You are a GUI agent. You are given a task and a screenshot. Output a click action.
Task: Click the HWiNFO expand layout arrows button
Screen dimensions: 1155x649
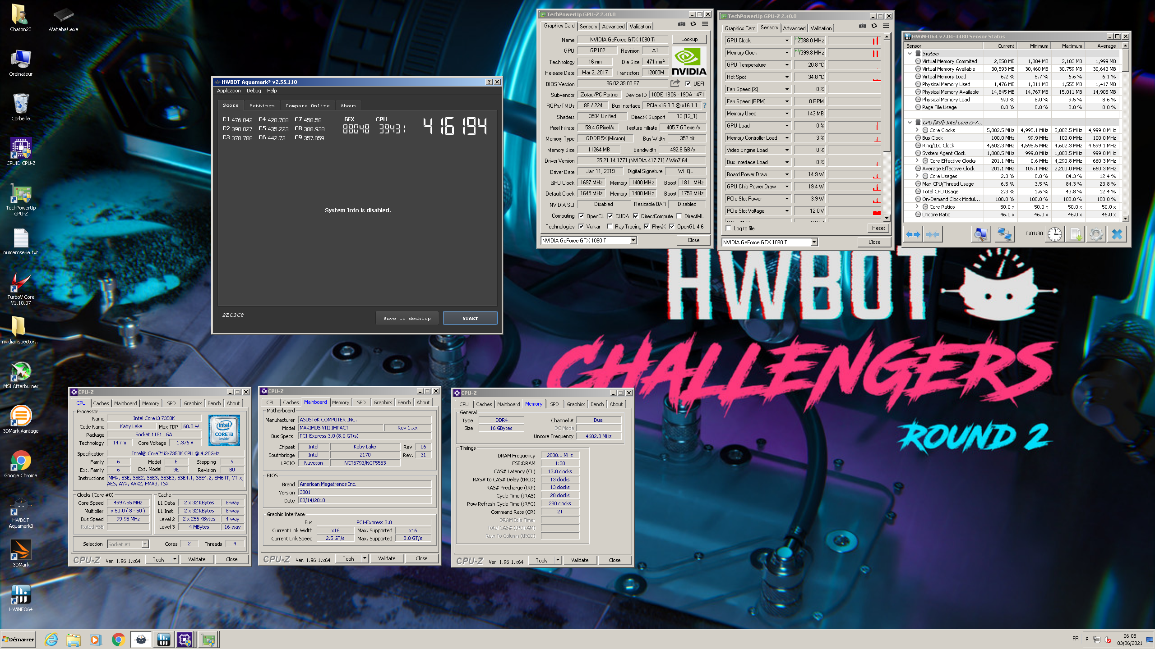913,234
